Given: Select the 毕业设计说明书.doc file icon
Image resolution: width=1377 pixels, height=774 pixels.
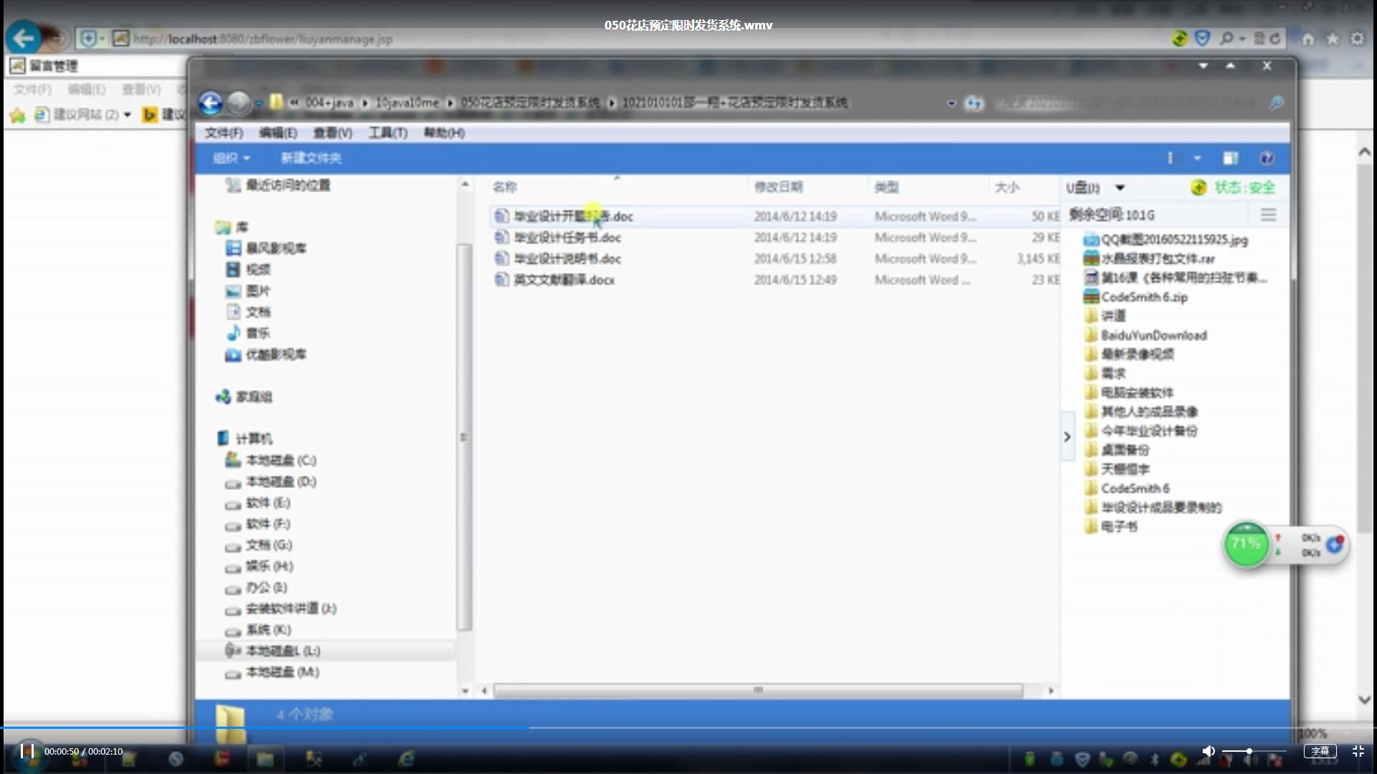Looking at the screenshot, I should click(x=502, y=259).
